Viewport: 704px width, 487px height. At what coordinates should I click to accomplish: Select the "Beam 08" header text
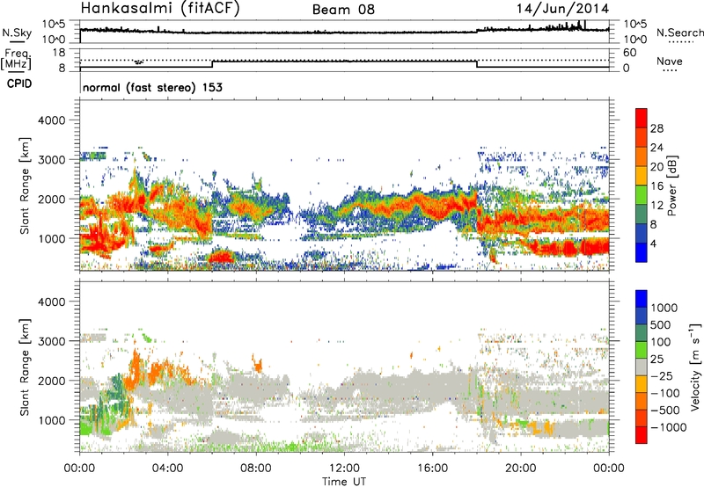click(x=343, y=10)
